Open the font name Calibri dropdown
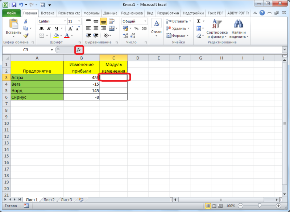Screen dimensions: 290x212 click(x=65, y=21)
